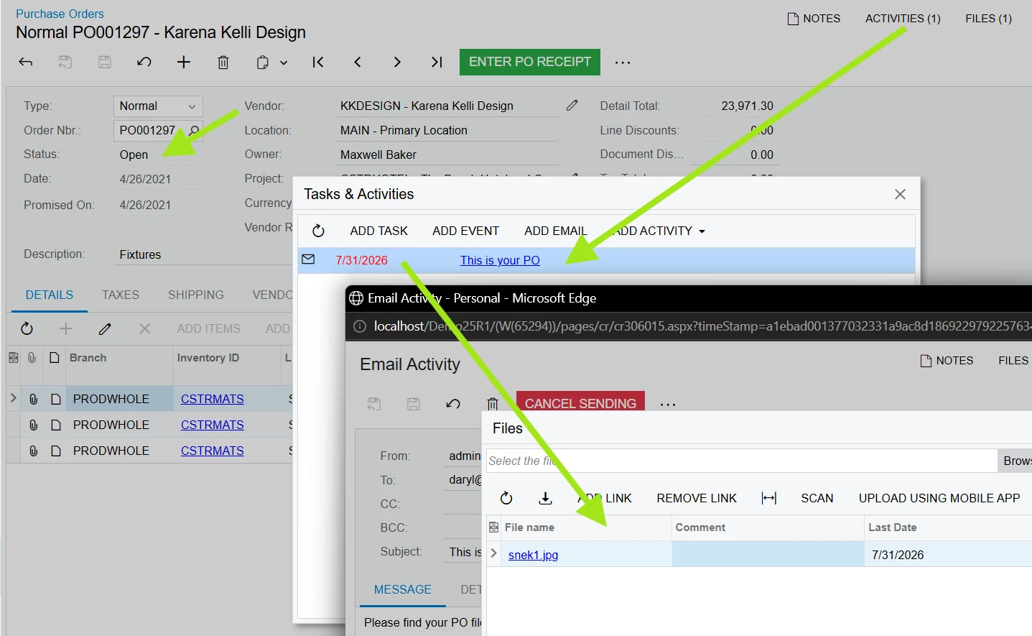Open NOTES in the Email Activity window
The image size is (1032, 636).
point(947,361)
